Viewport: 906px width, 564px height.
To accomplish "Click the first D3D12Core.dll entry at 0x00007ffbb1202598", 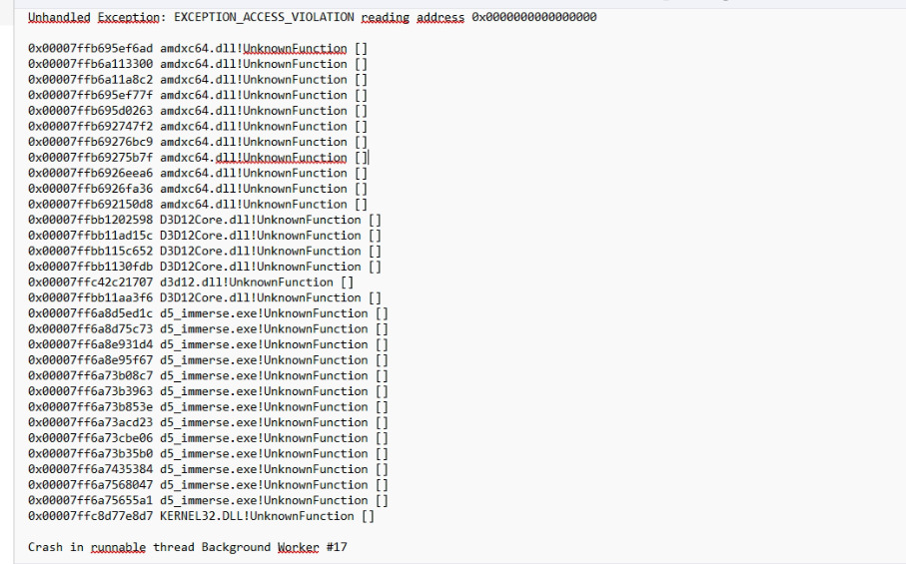I will coord(205,221).
